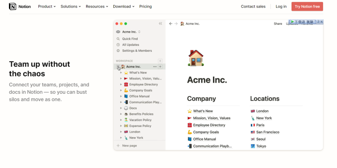Go back with the left arrow

pos(171,24)
